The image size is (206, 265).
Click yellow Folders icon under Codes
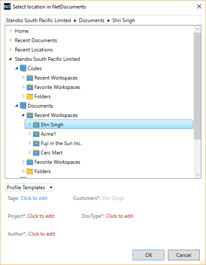(x=30, y=97)
